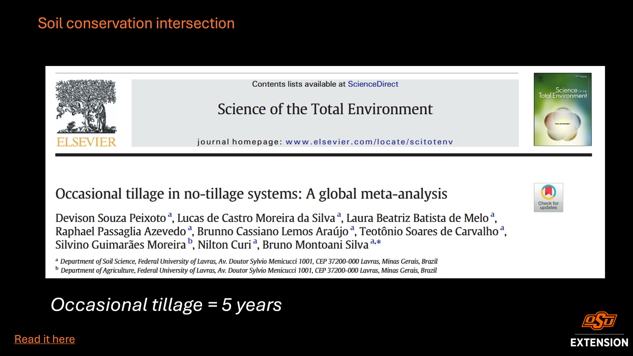
Task: Click the Occasional tillage = 5 years text
Action: (166, 305)
